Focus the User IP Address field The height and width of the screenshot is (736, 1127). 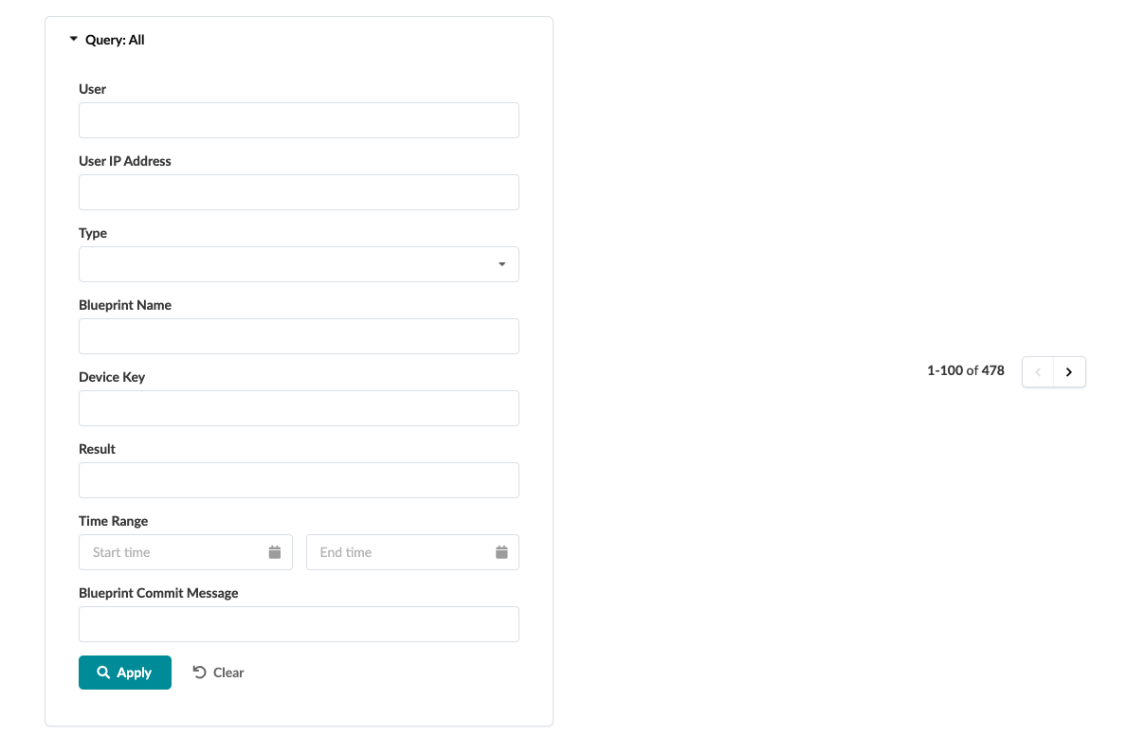299,192
